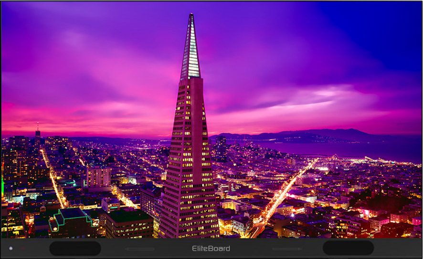Click the white power indicator dot
This screenshot has height=259, width=423.
(11, 249)
